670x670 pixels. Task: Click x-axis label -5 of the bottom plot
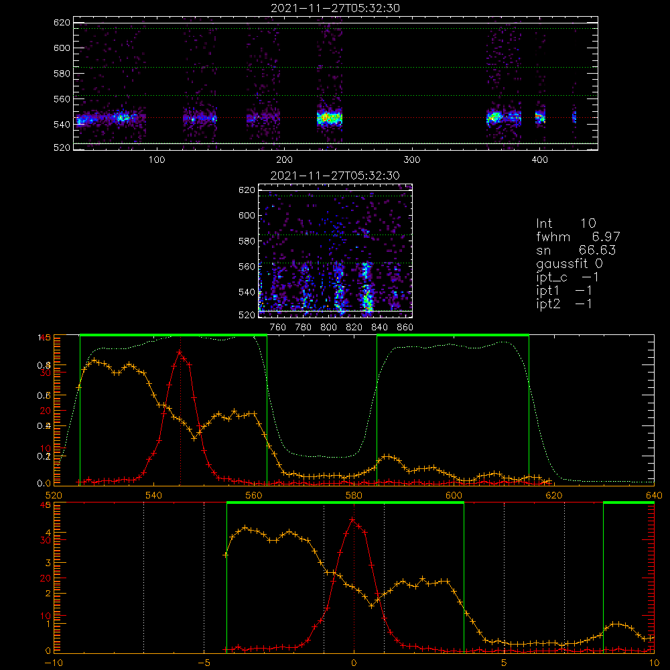204,663
